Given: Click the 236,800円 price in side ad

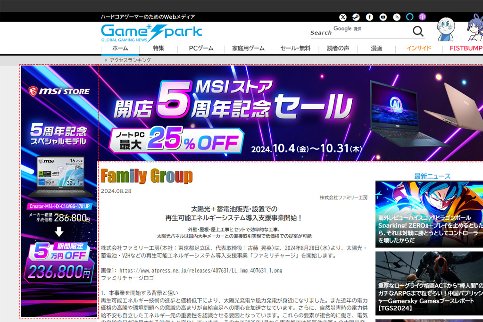Looking at the screenshot, I should click(x=59, y=272).
